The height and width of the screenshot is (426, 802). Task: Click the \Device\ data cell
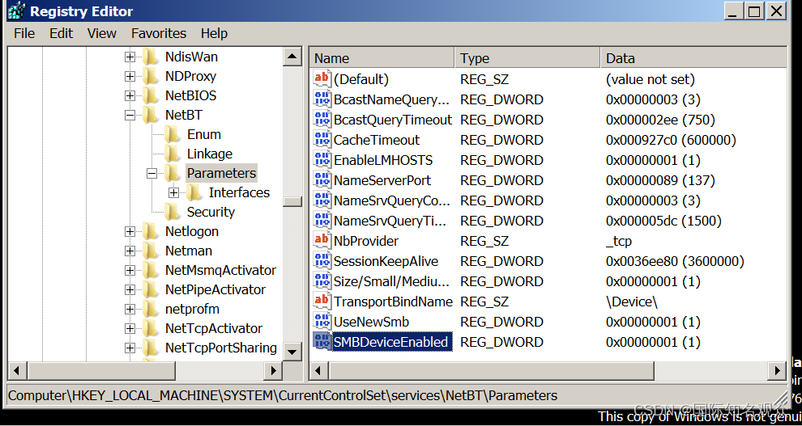[631, 302]
